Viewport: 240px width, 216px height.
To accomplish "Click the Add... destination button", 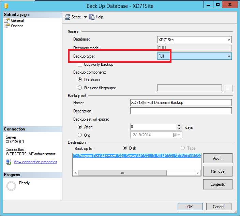I will point(217,158).
